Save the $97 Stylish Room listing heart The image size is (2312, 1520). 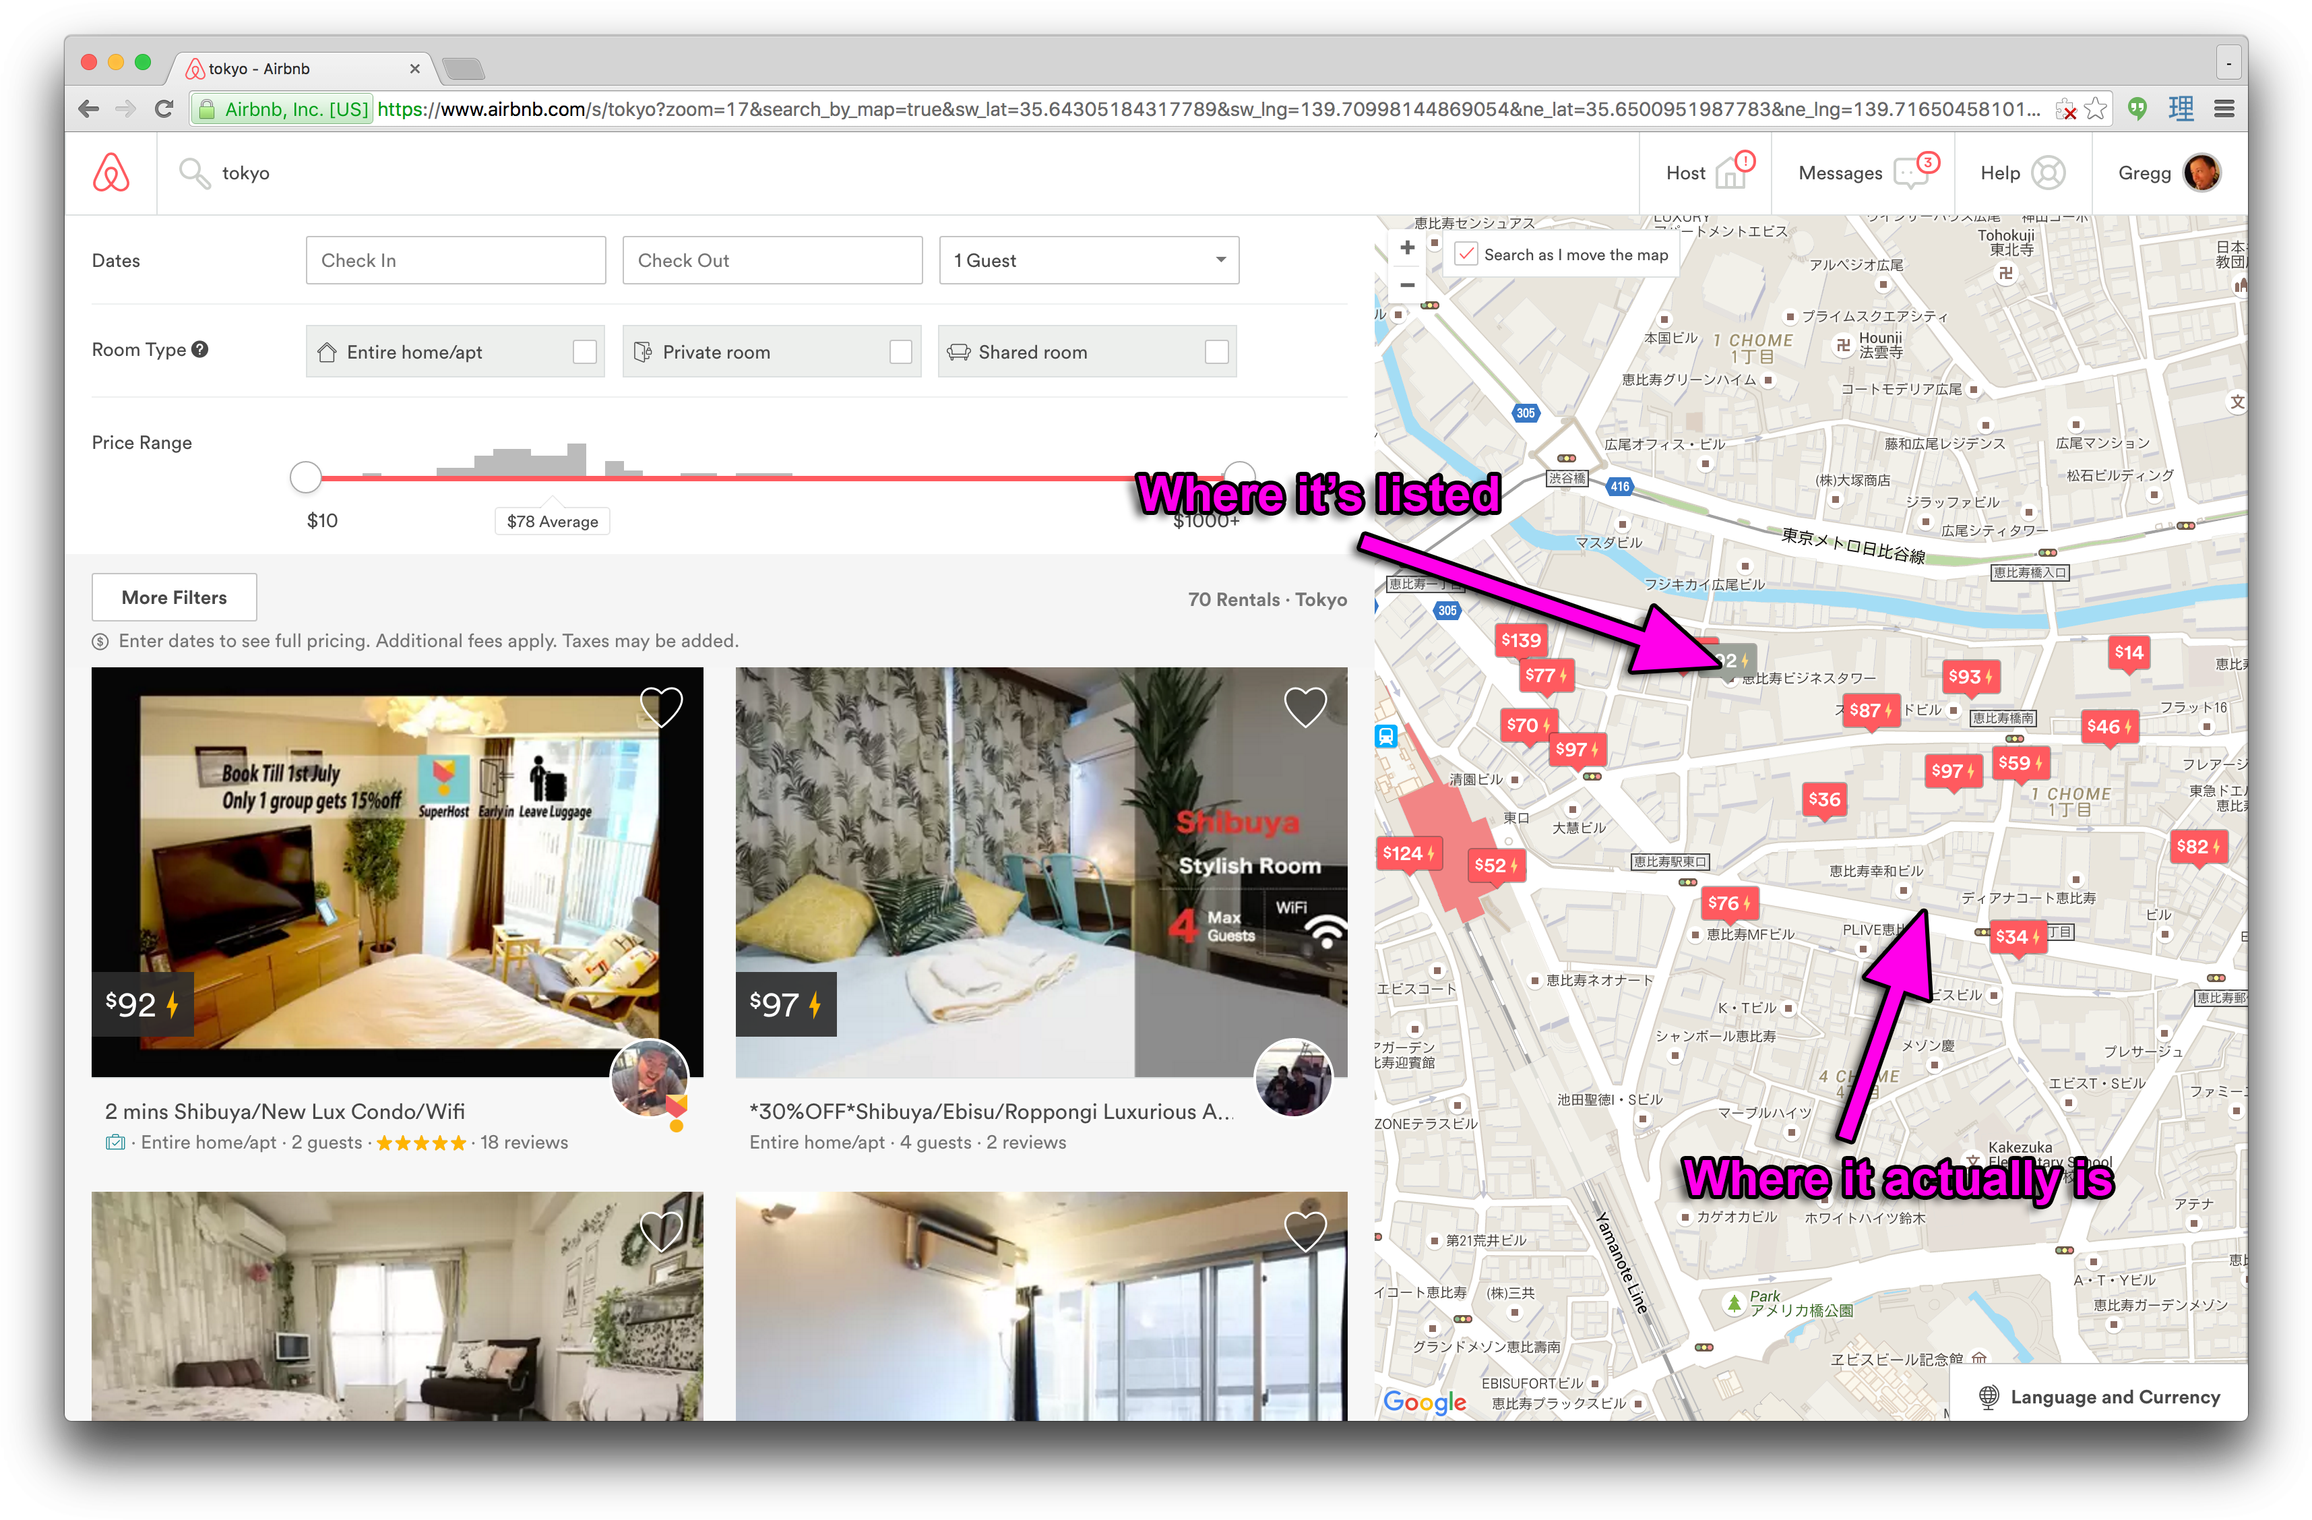click(x=1305, y=706)
